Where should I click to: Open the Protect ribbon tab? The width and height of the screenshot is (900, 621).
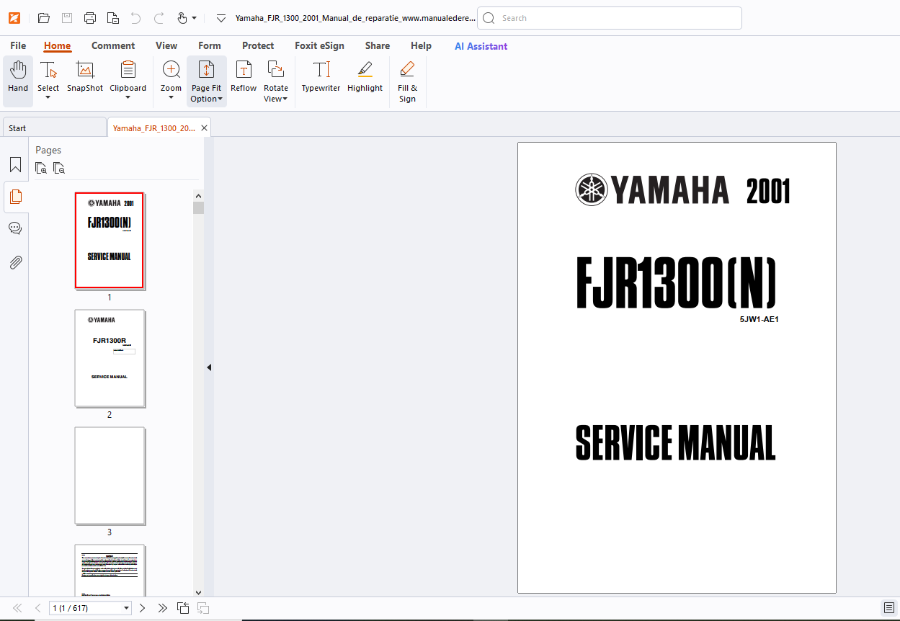point(258,45)
